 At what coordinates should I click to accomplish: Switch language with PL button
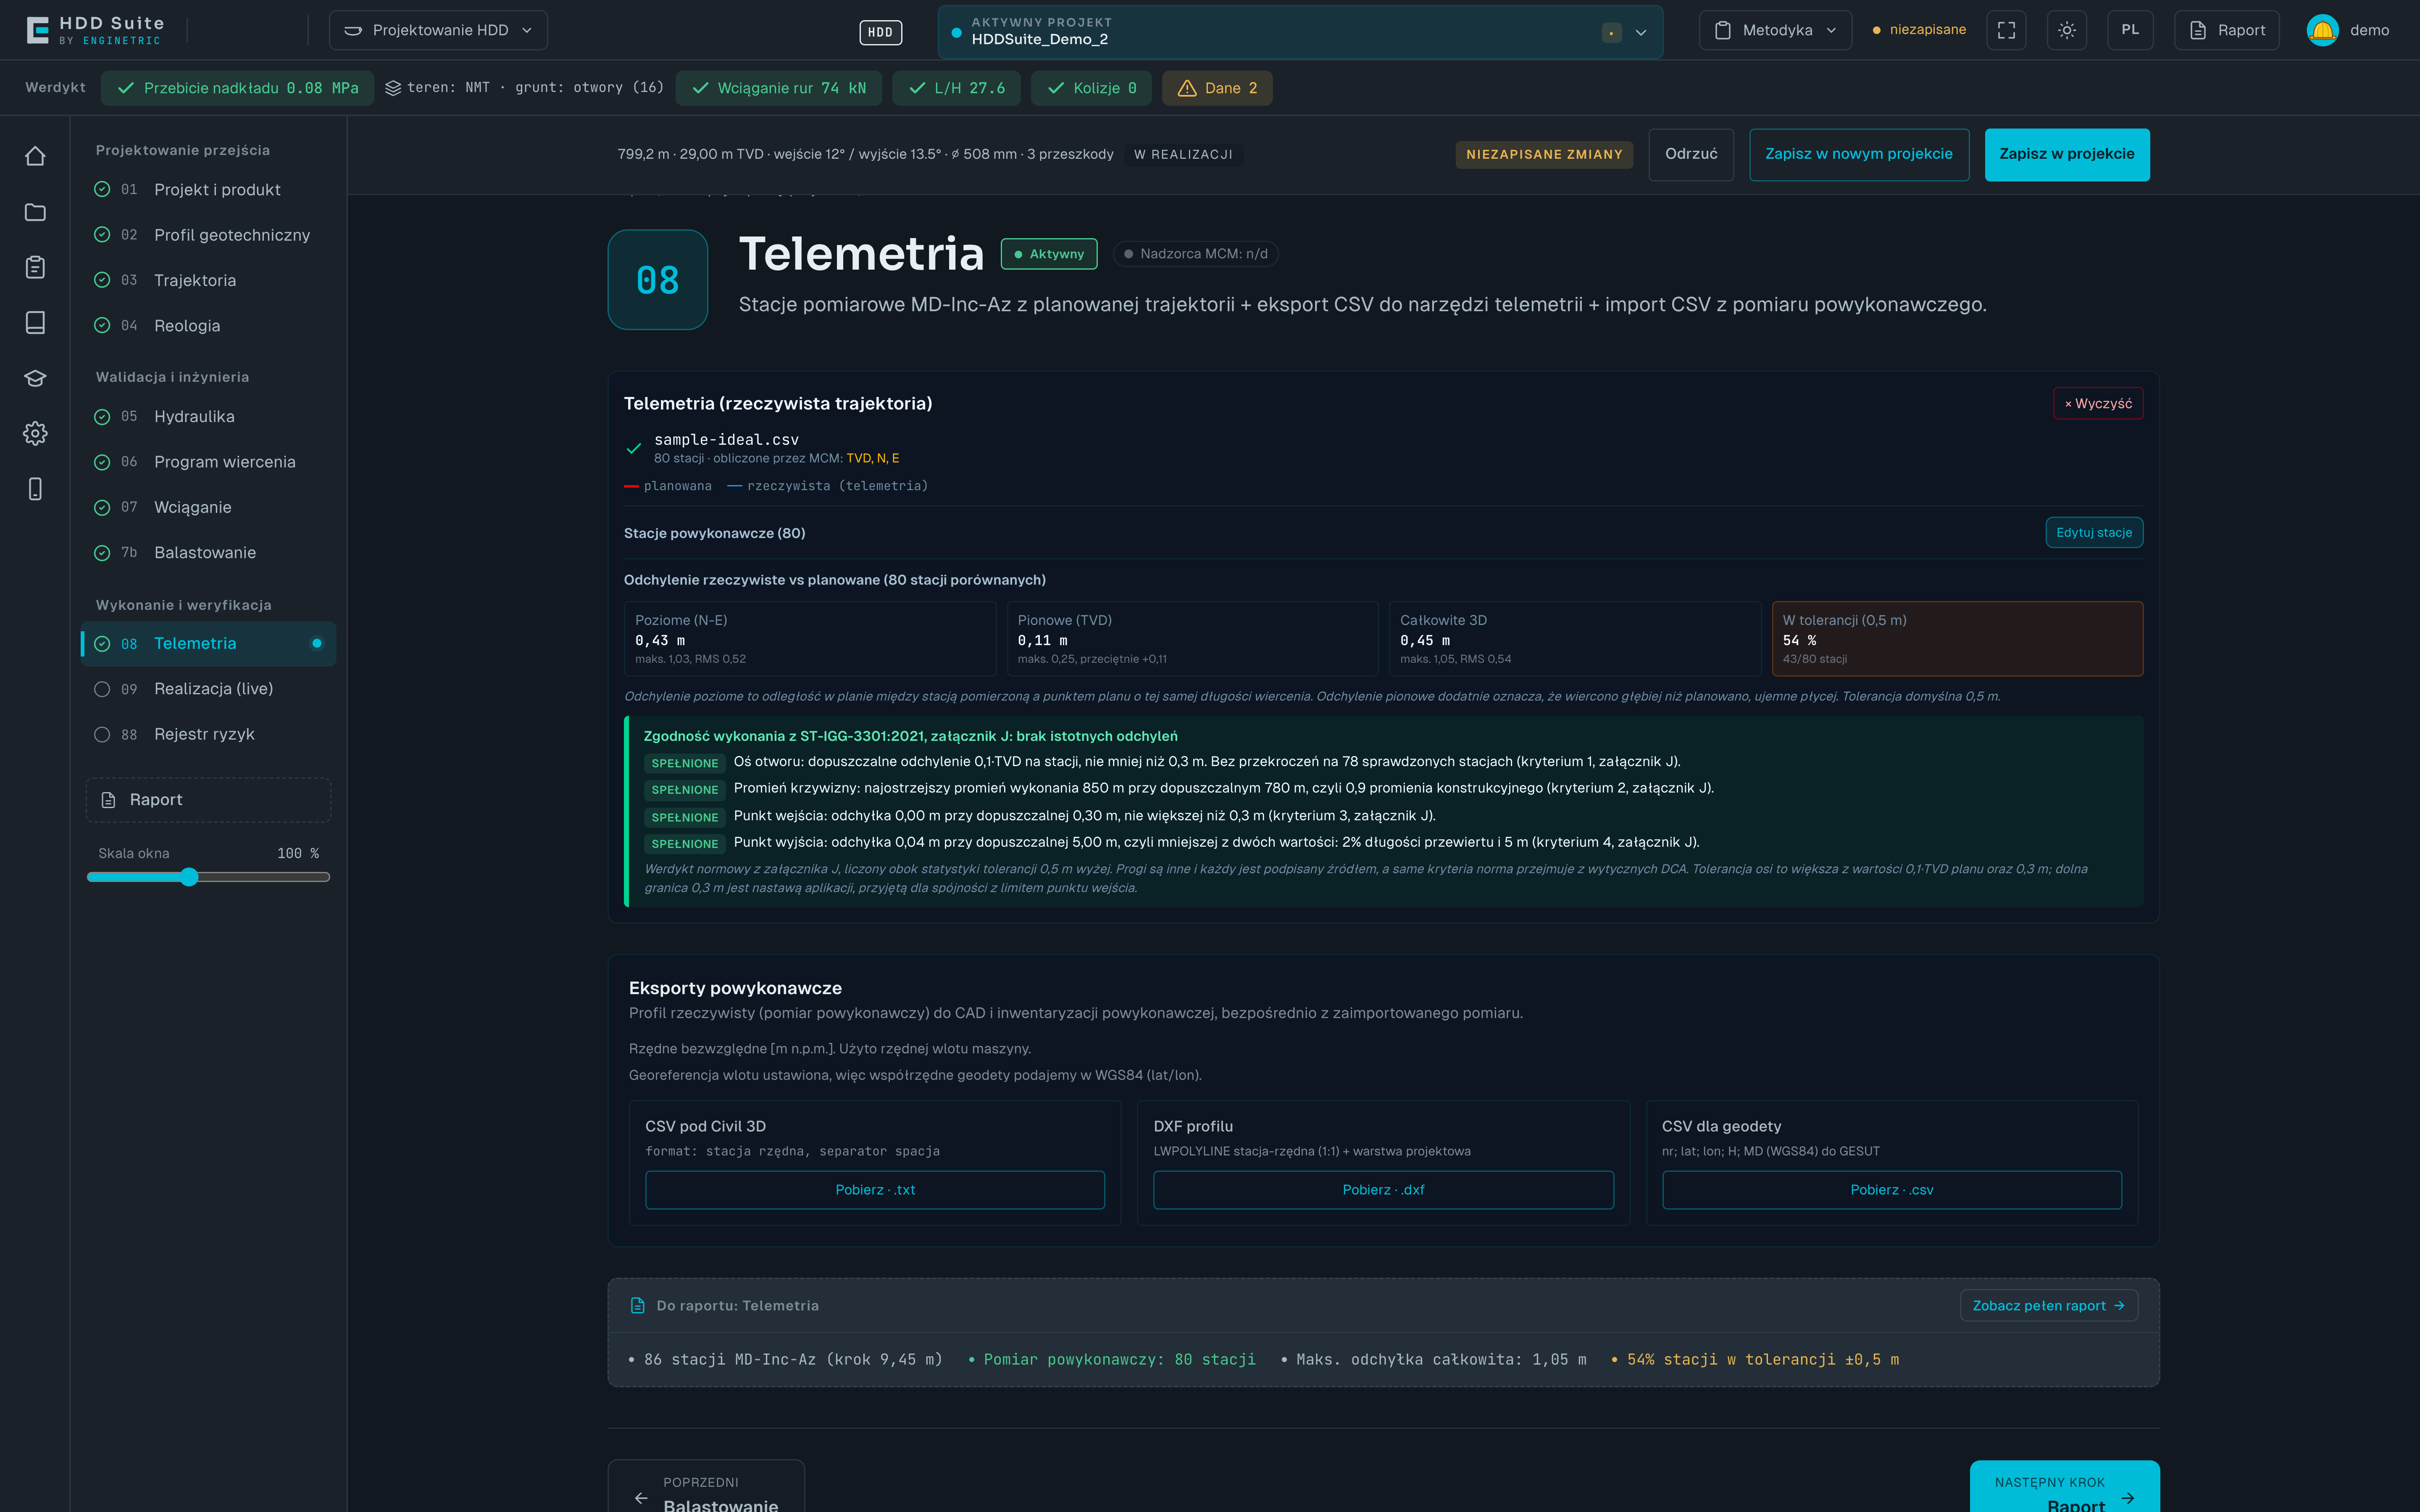2130,30
